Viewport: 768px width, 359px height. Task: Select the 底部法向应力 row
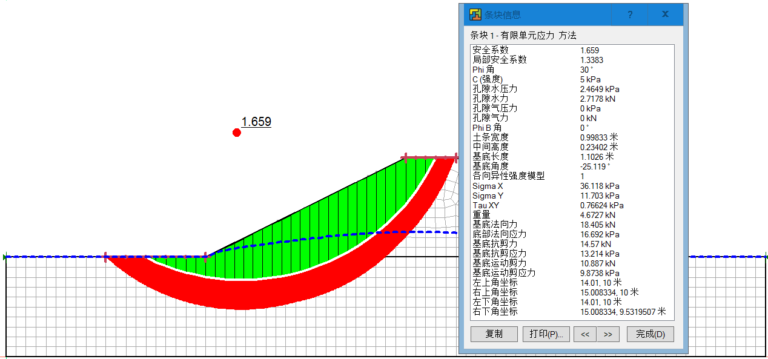pyautogui.click(x=572, y=234)
